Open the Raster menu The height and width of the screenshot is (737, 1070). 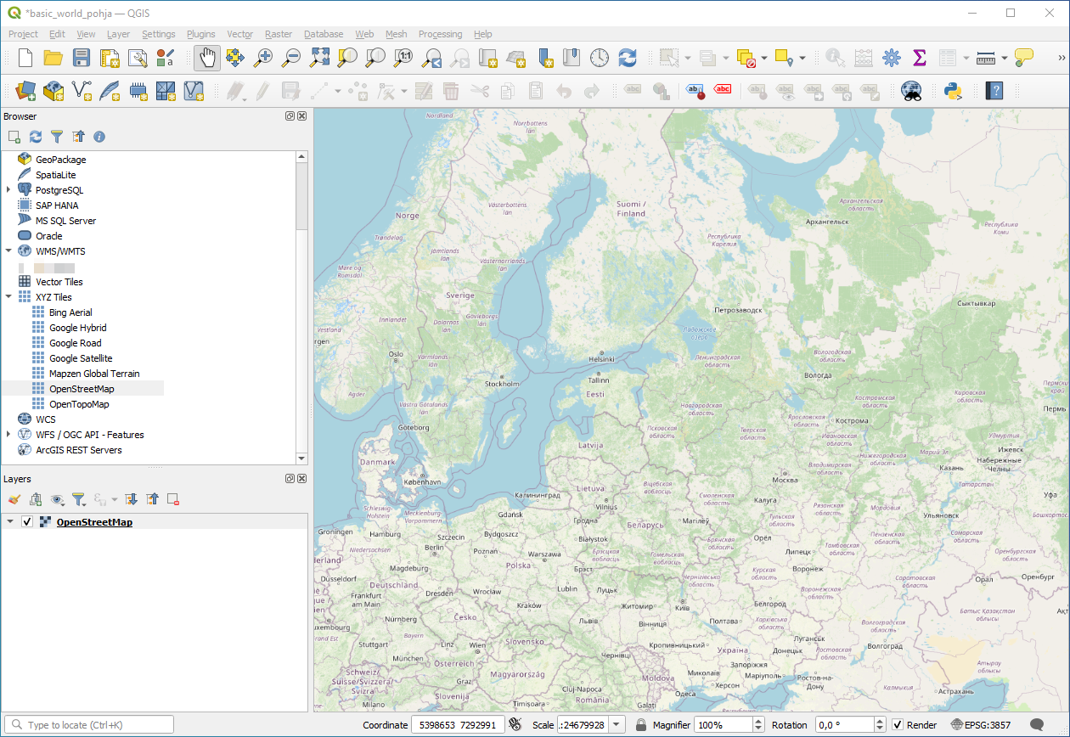coord(278,34)
